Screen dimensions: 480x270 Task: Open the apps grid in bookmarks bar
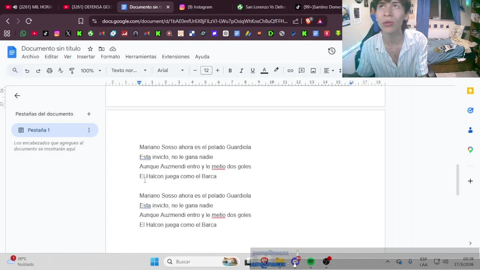point(7,33)
